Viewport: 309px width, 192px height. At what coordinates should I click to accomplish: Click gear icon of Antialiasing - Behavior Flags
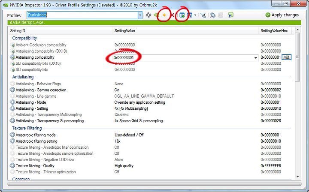12,84
